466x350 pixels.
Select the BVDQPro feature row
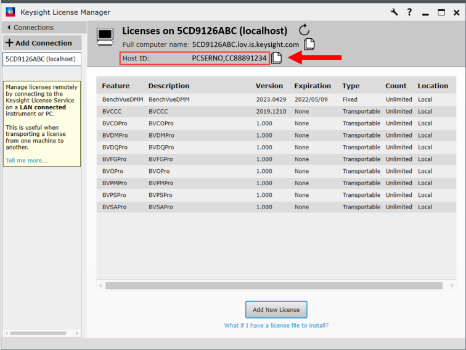tap(276, 147)
